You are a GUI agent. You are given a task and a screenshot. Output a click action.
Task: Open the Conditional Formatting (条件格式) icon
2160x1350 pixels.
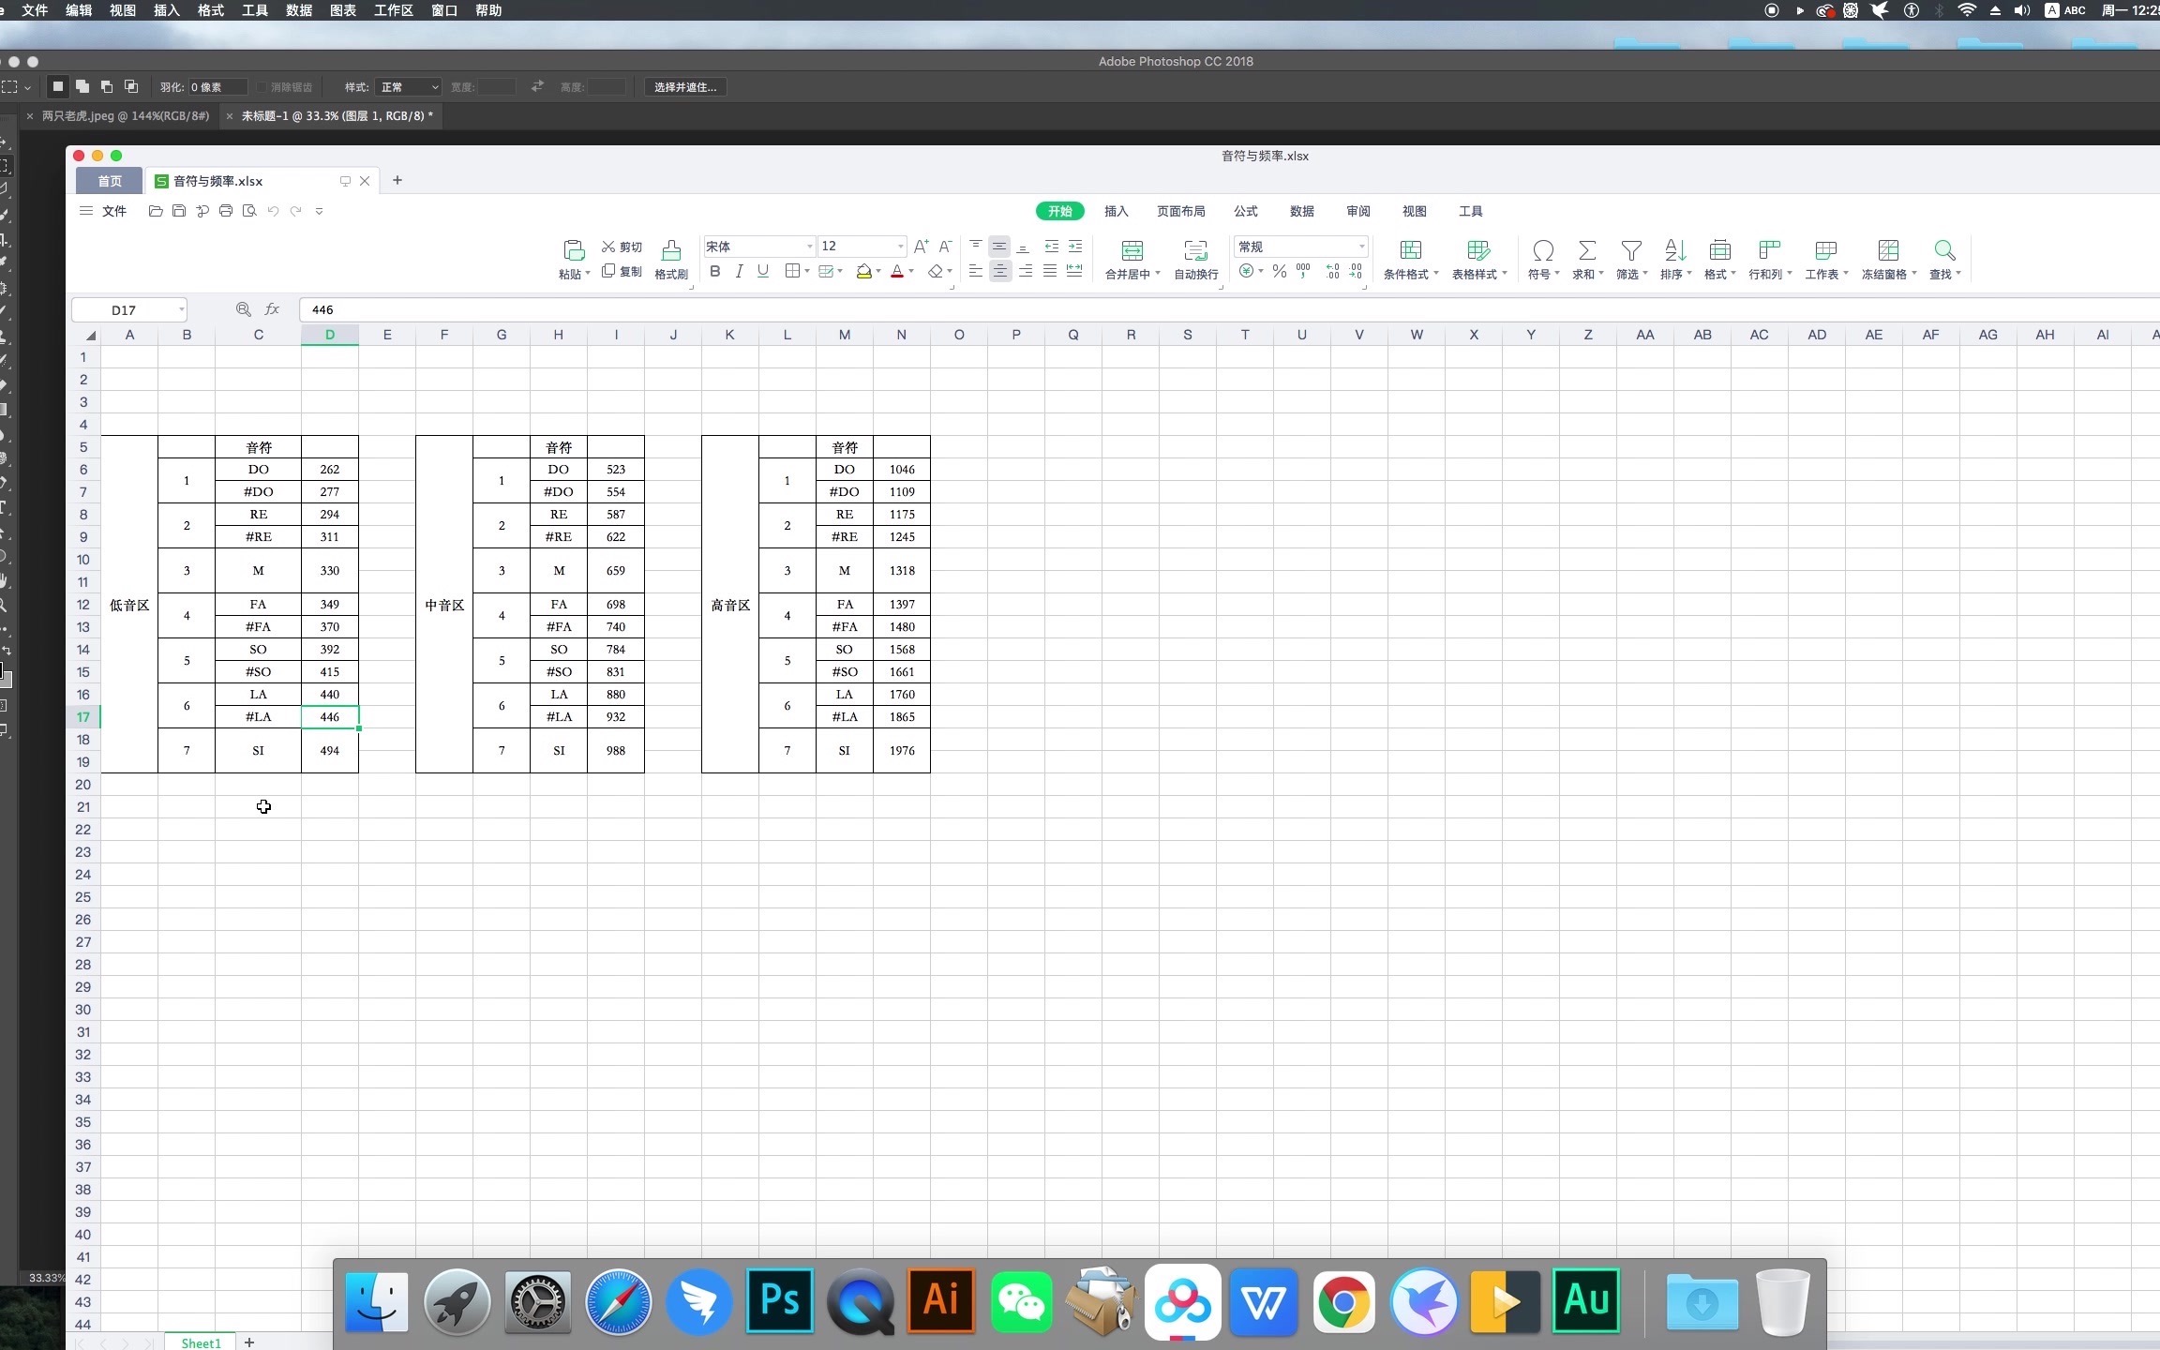coord(1410,251)
